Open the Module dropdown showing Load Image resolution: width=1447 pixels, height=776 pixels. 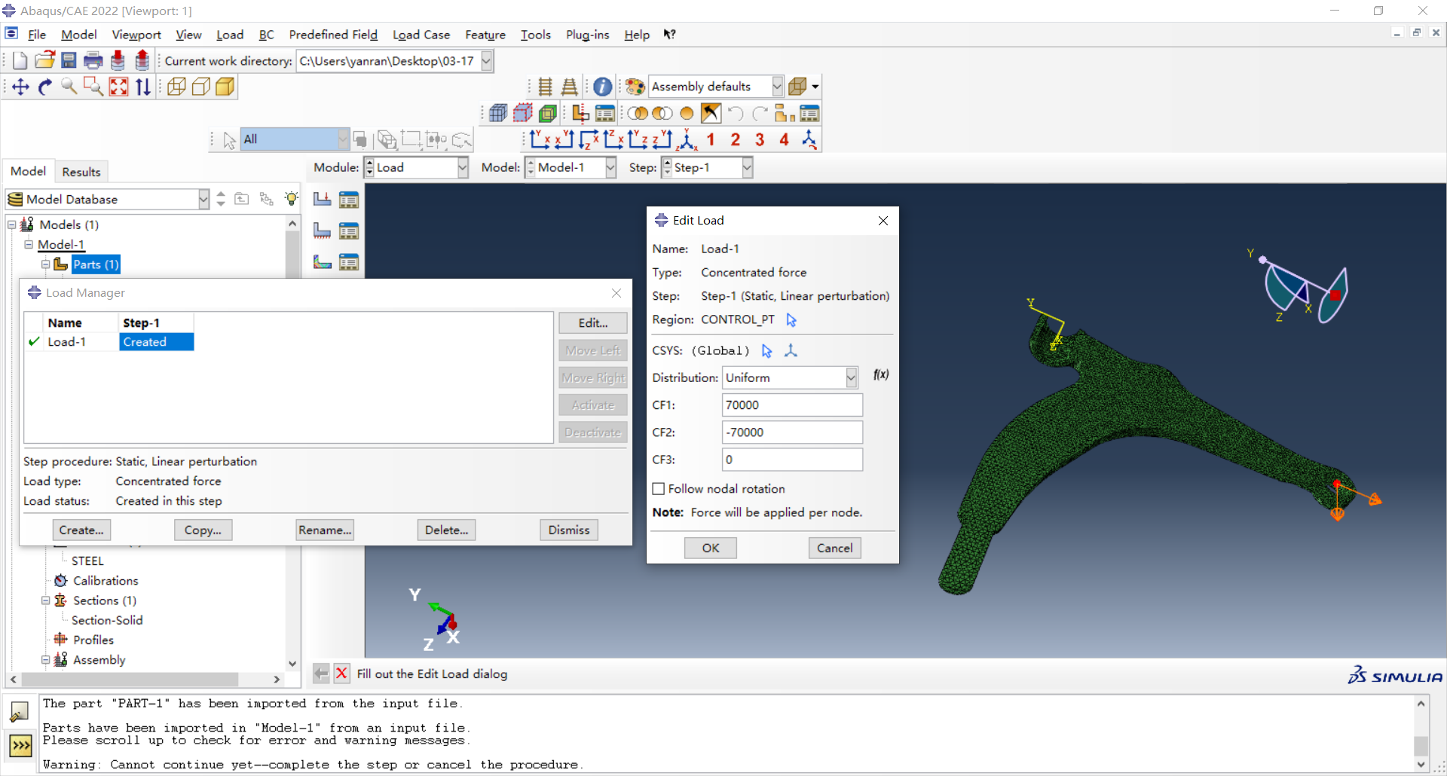(x=463, y=167)
